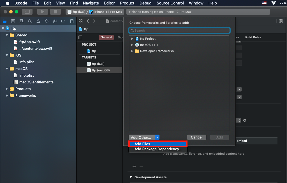This screenshot has width=287, height=183.
Task: Toggle the navigator sidebar visibility button
Action: click(27, 12)
